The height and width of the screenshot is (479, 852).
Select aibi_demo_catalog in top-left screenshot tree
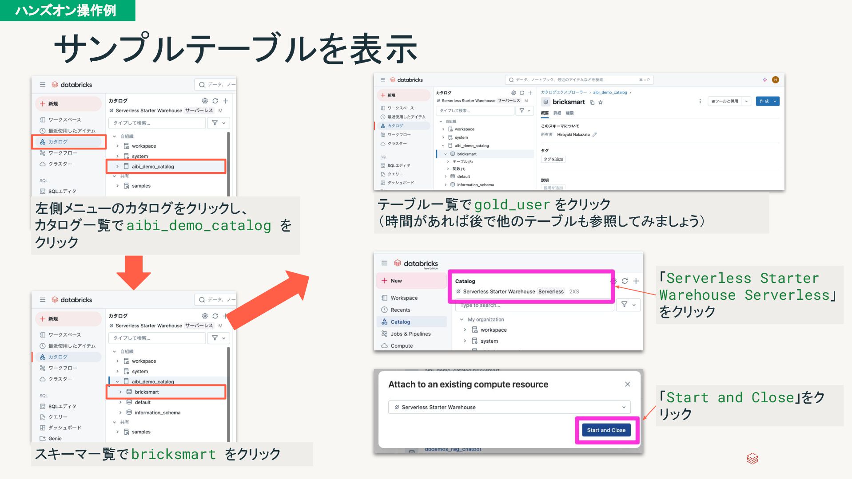tap(166, 167)
